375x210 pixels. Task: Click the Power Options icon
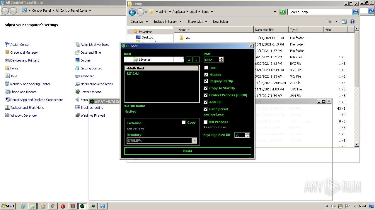[x=78, y=92]
